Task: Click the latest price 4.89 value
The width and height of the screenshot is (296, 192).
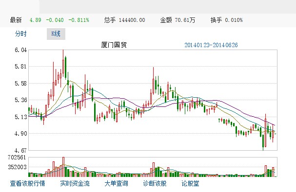Action: [x=35, y=20]
